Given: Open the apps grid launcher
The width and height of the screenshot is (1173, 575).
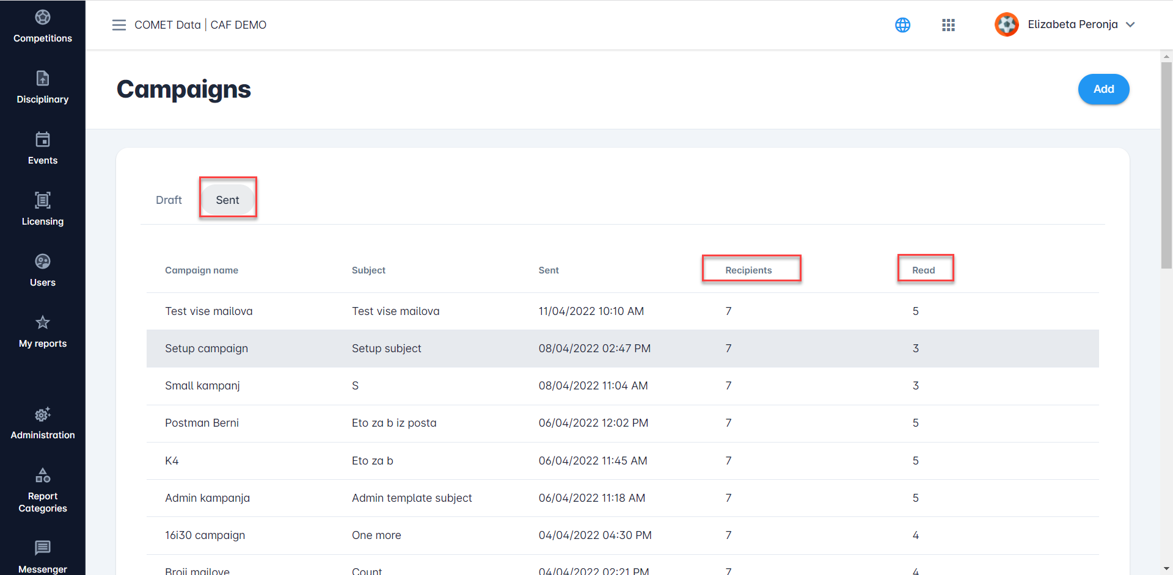Looking at the screenshot, I should click(x=948, y=25).
